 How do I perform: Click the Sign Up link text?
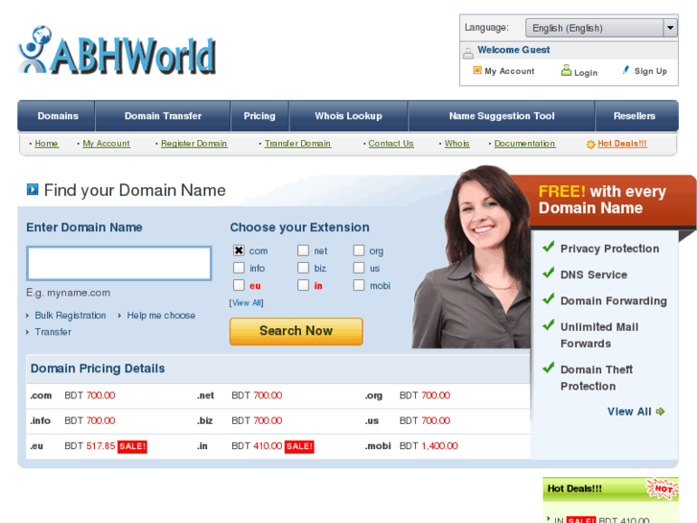pos(650,71)
